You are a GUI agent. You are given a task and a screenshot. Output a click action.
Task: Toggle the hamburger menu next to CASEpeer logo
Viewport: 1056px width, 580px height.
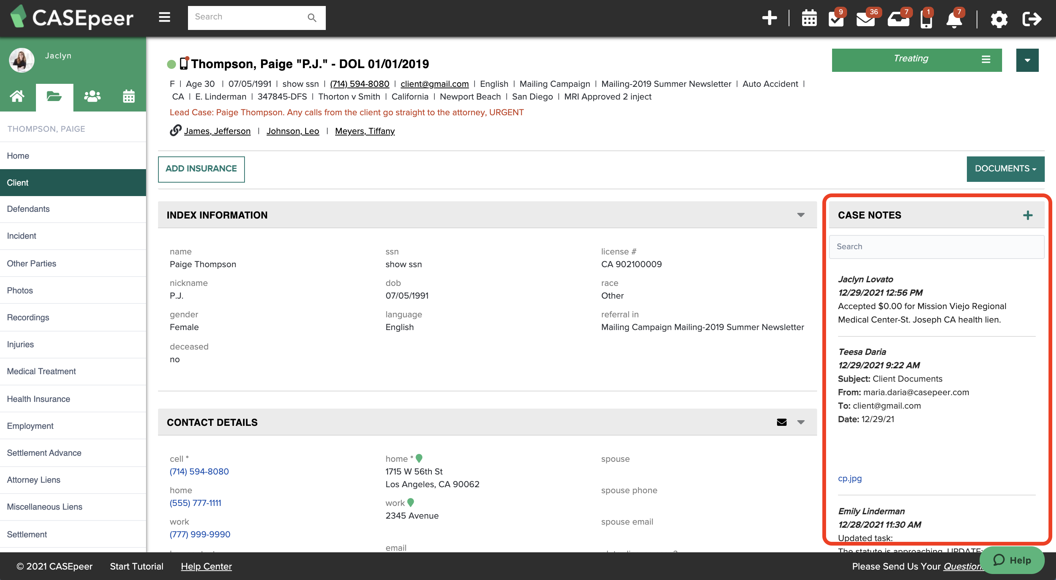click(x=164, y=17)
